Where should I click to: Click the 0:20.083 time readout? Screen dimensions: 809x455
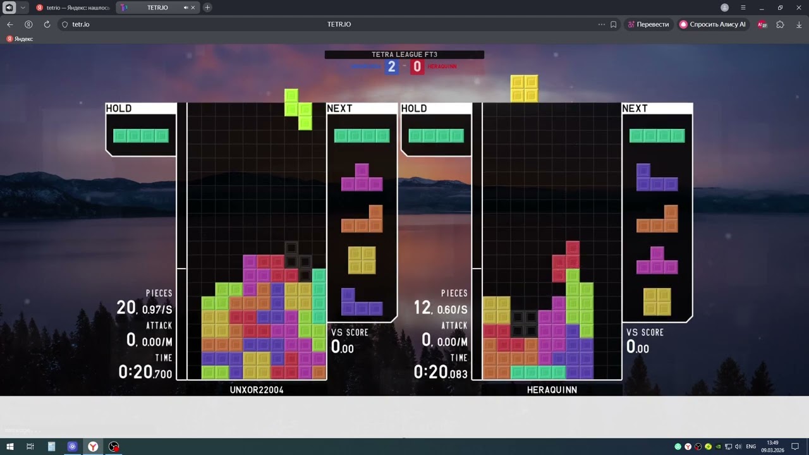pos(441,372)
